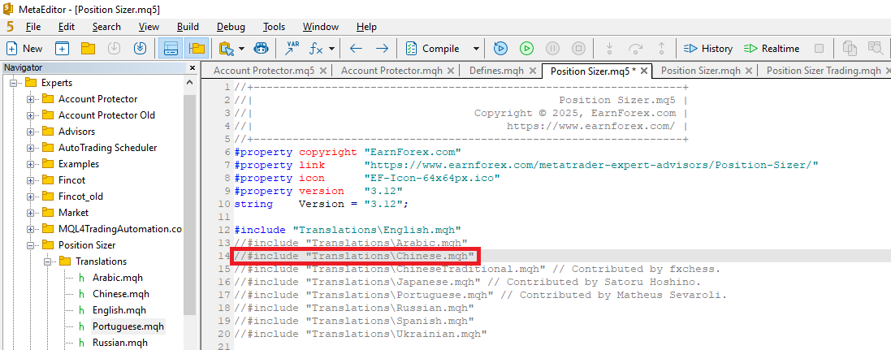Viewport: 891px width, 350px height.
Task: Expand the Account Protector folder
Action: 32,99
